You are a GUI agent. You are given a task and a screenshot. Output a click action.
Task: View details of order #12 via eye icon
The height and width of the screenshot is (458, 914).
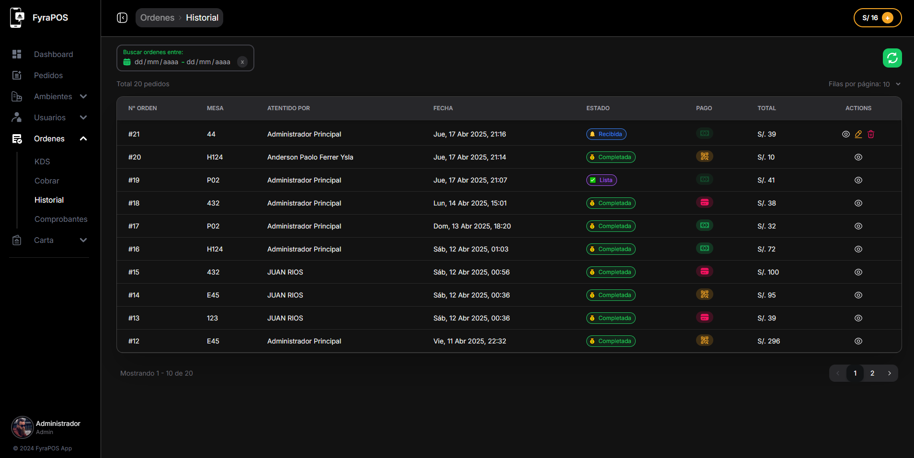coord(858,341)
